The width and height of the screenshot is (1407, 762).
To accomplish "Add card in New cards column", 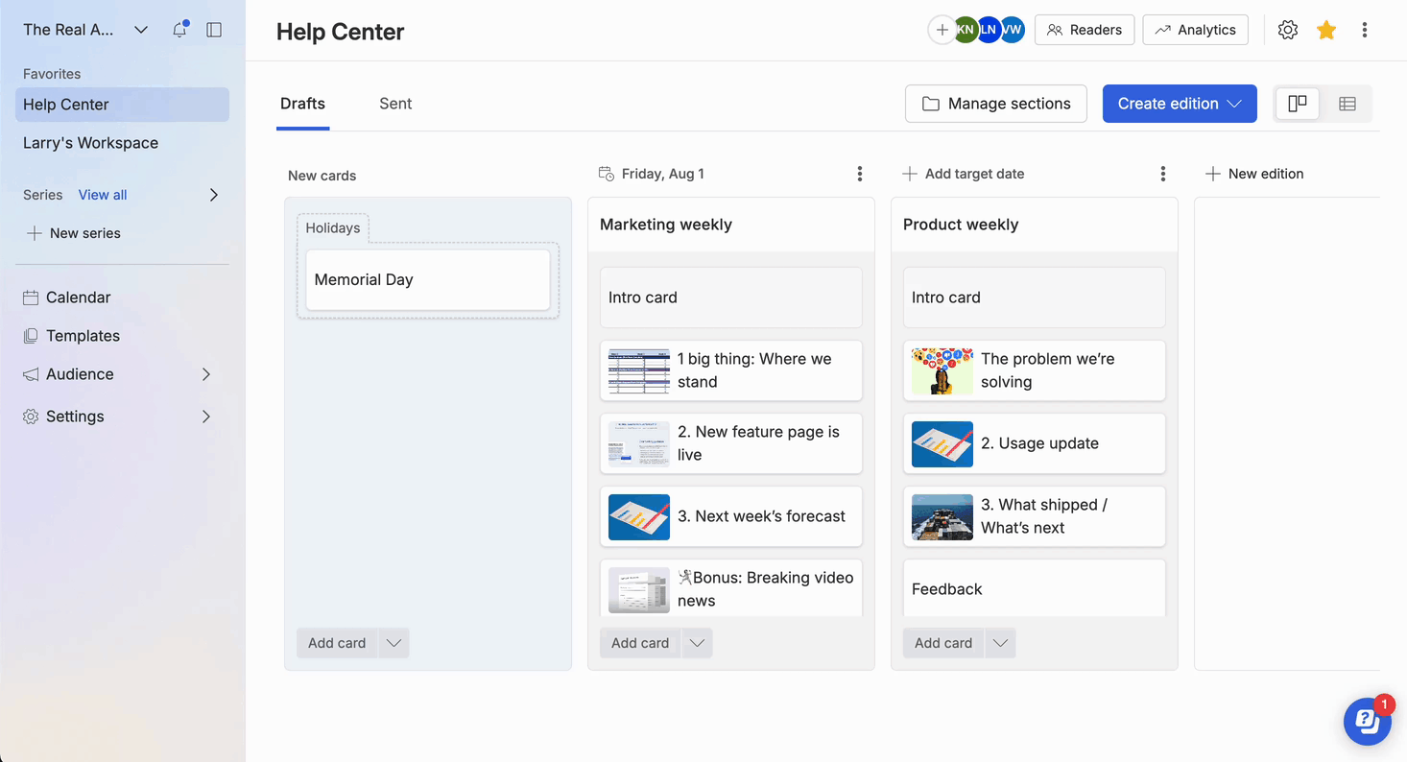I will [x=337, y=643].
